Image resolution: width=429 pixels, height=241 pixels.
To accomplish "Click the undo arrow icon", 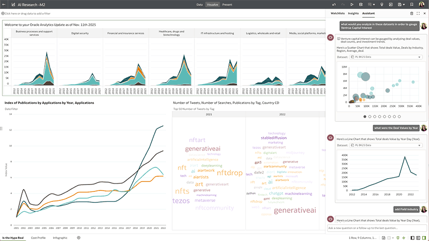I will [x=334, y=4].
